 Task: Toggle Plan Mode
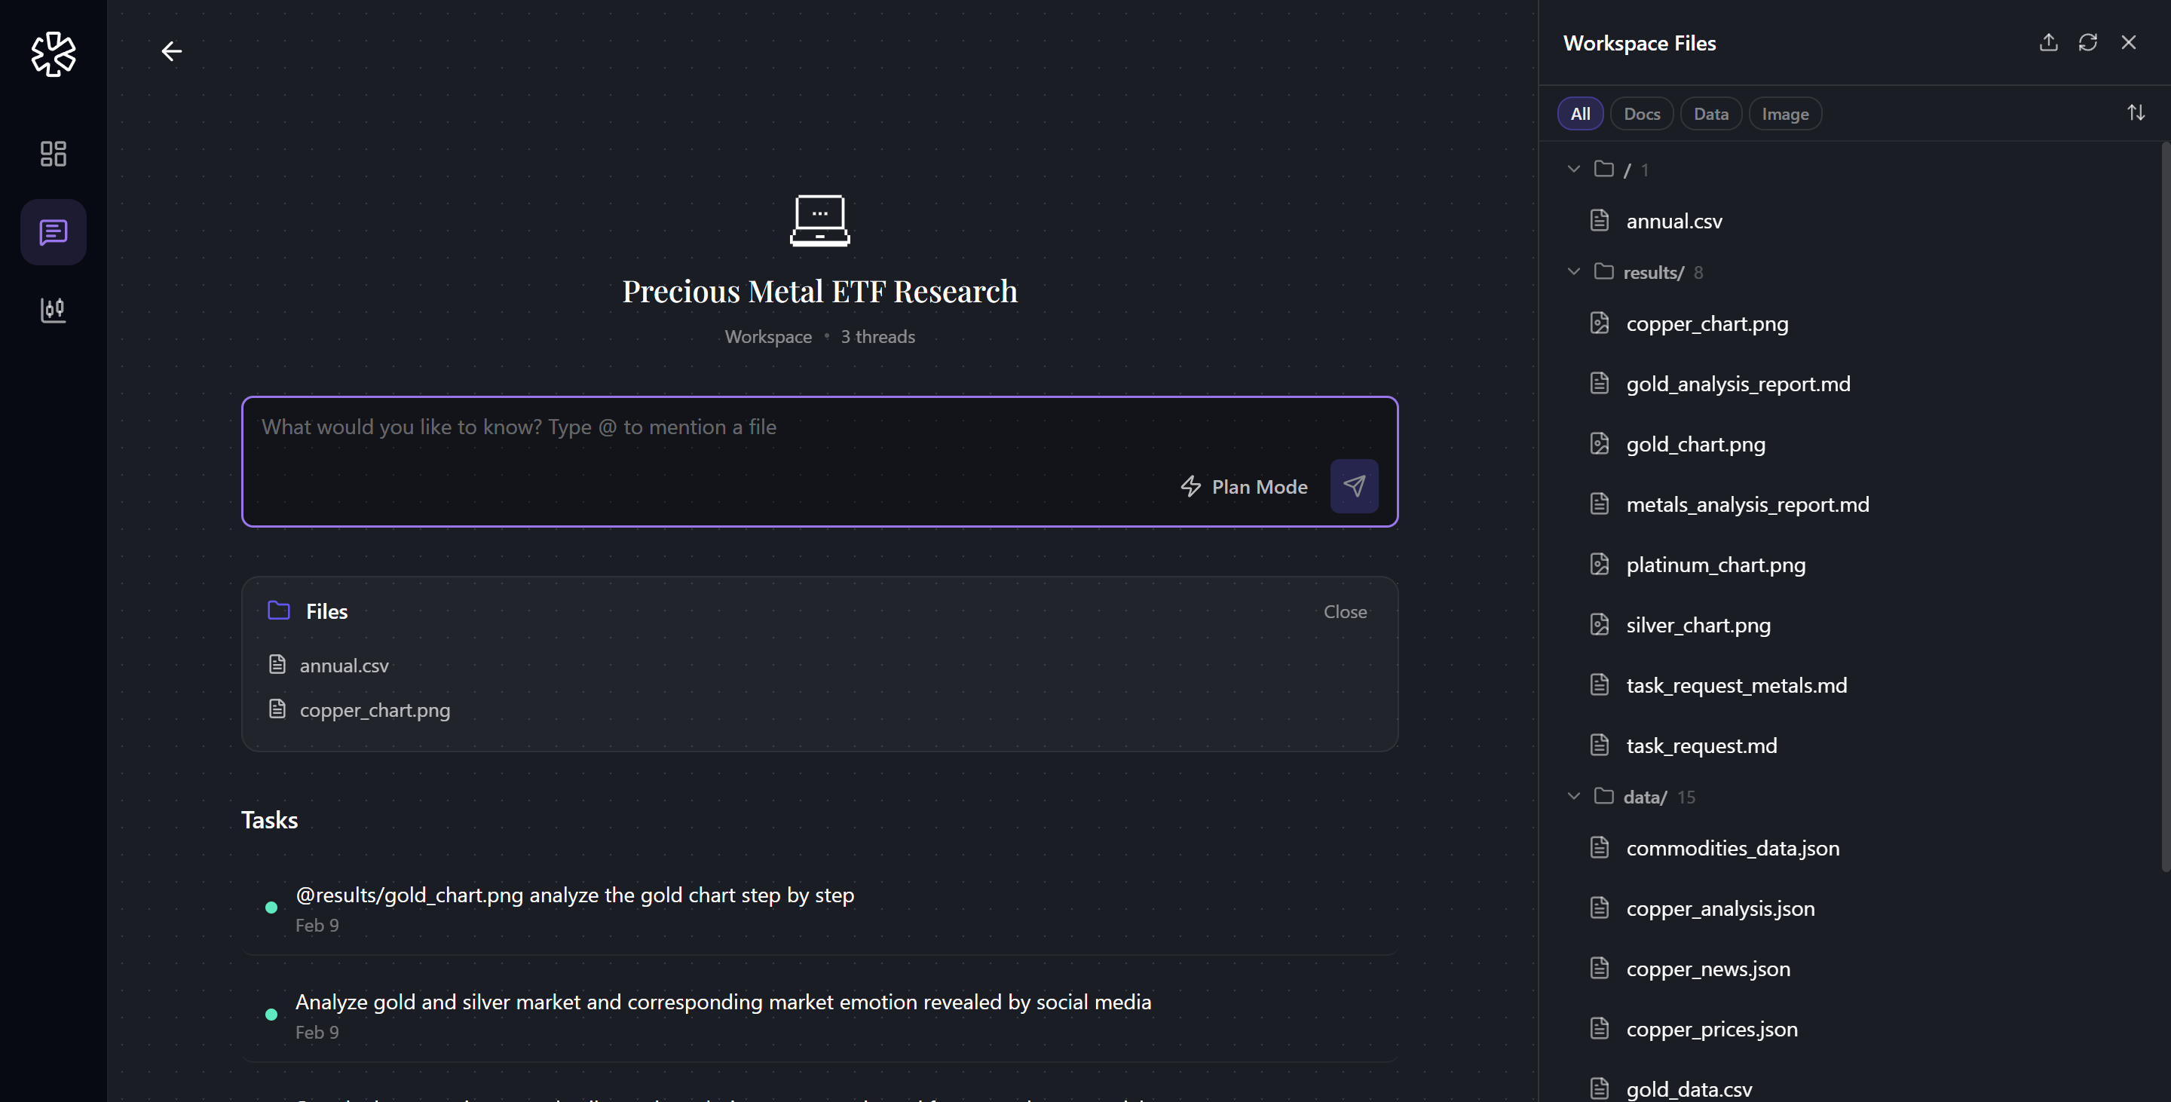pos(1244,486)
